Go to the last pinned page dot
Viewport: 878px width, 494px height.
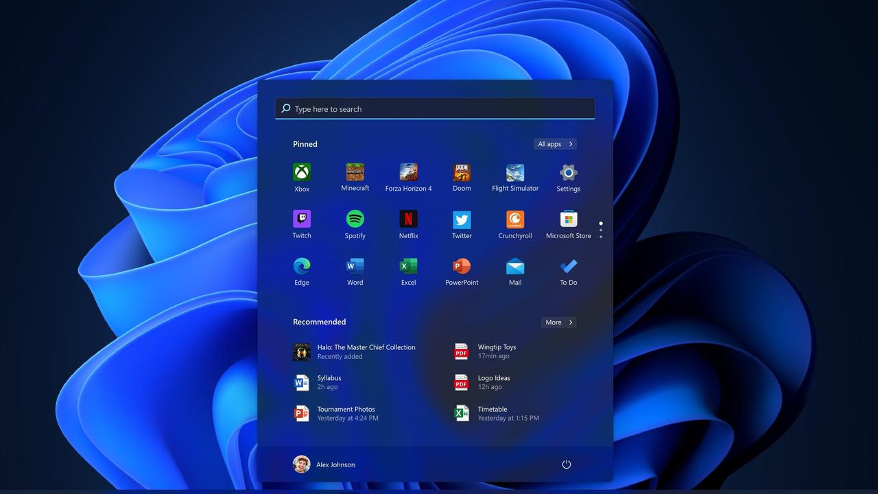pyautogui.click(x=601, y=237)
